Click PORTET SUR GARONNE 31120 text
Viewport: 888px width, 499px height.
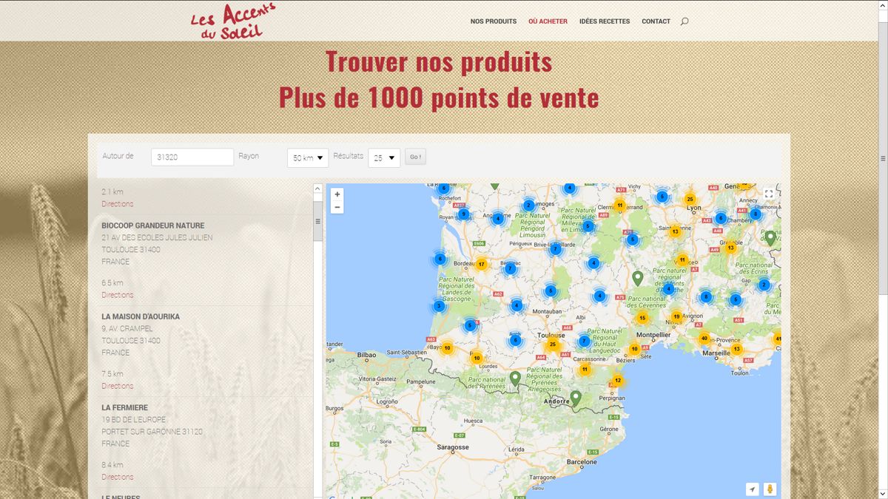[152, 432]
